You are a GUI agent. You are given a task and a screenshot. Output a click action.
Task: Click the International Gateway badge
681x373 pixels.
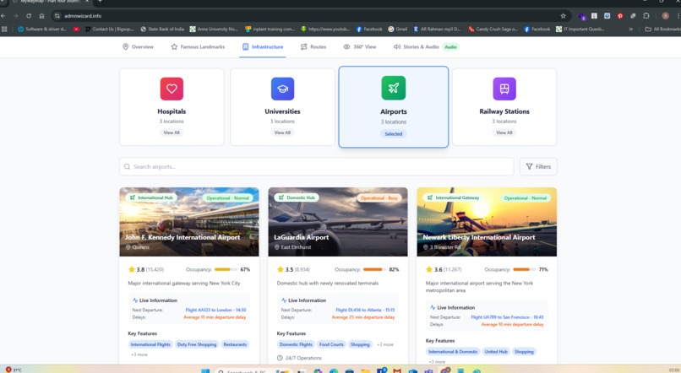453,197
